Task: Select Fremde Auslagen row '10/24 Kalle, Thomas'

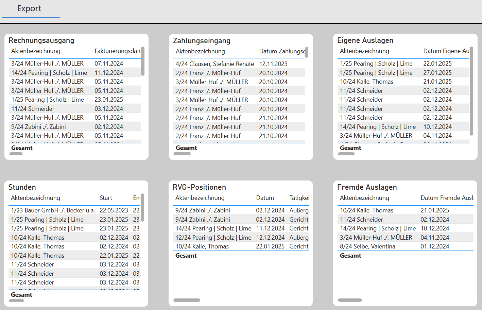Action: [x=406, y=210]
